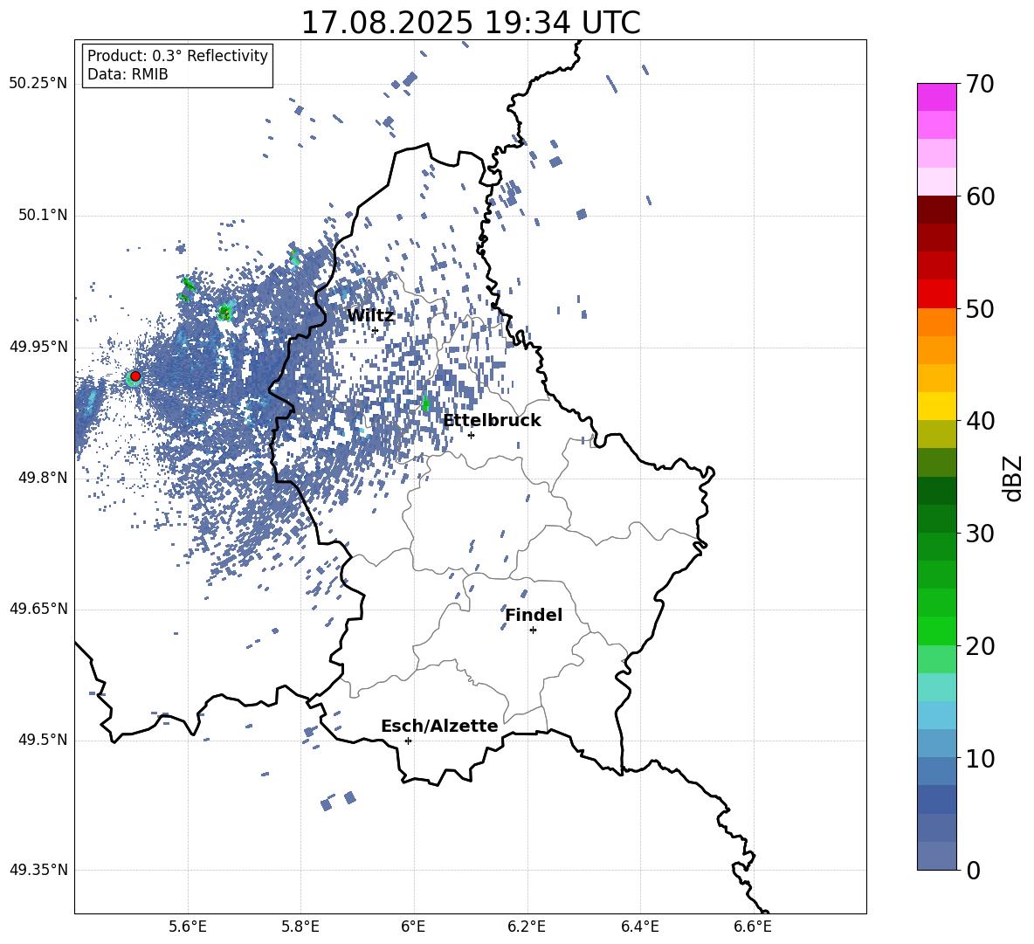Pick the magenta colorbar segment just below 70
1034x944 pixels.
937,97
